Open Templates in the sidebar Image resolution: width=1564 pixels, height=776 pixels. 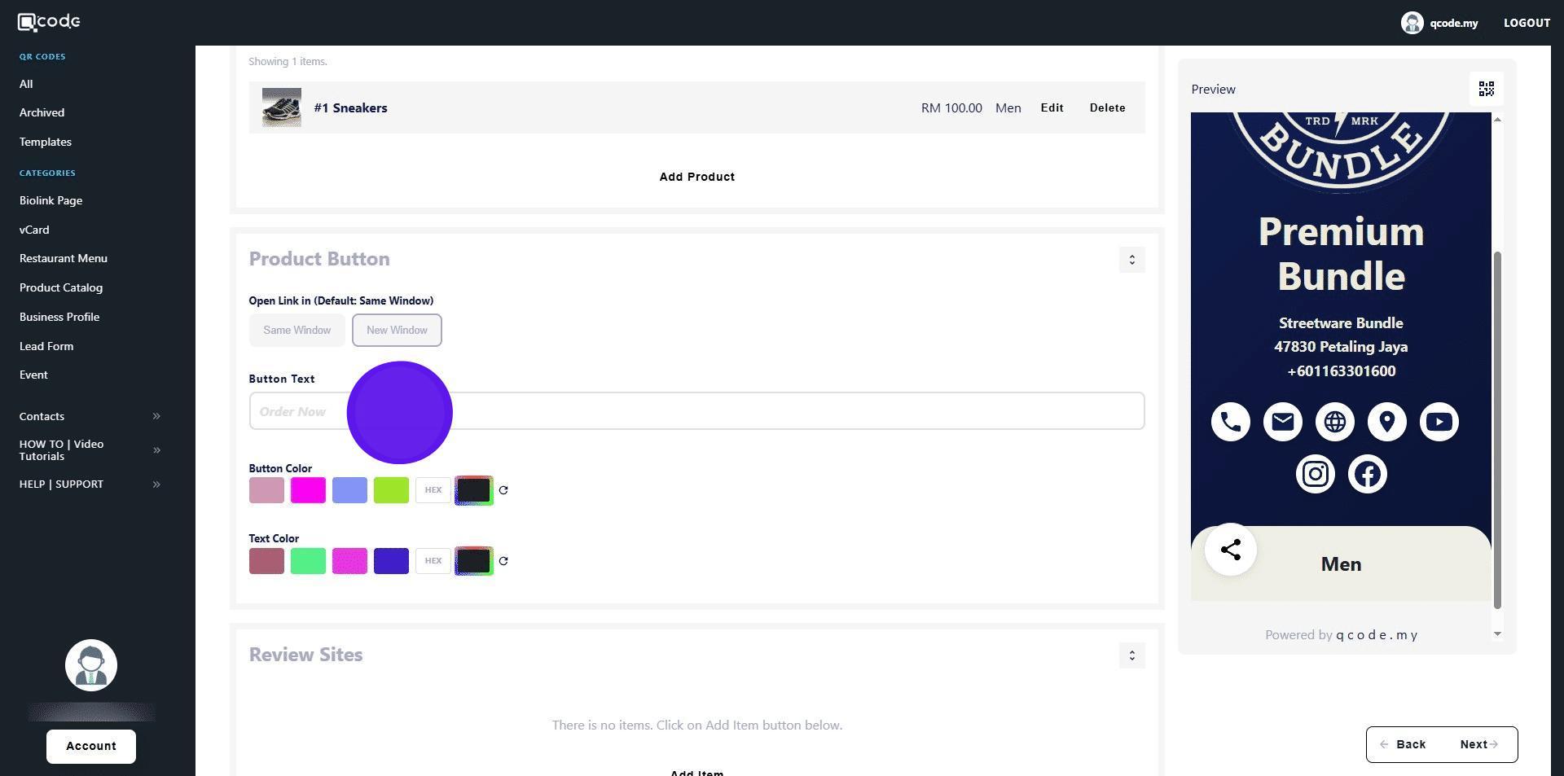46,142
